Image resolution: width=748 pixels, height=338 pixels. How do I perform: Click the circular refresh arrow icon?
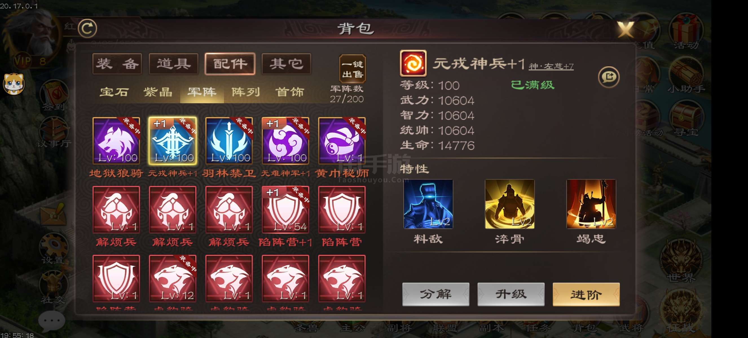87,28
